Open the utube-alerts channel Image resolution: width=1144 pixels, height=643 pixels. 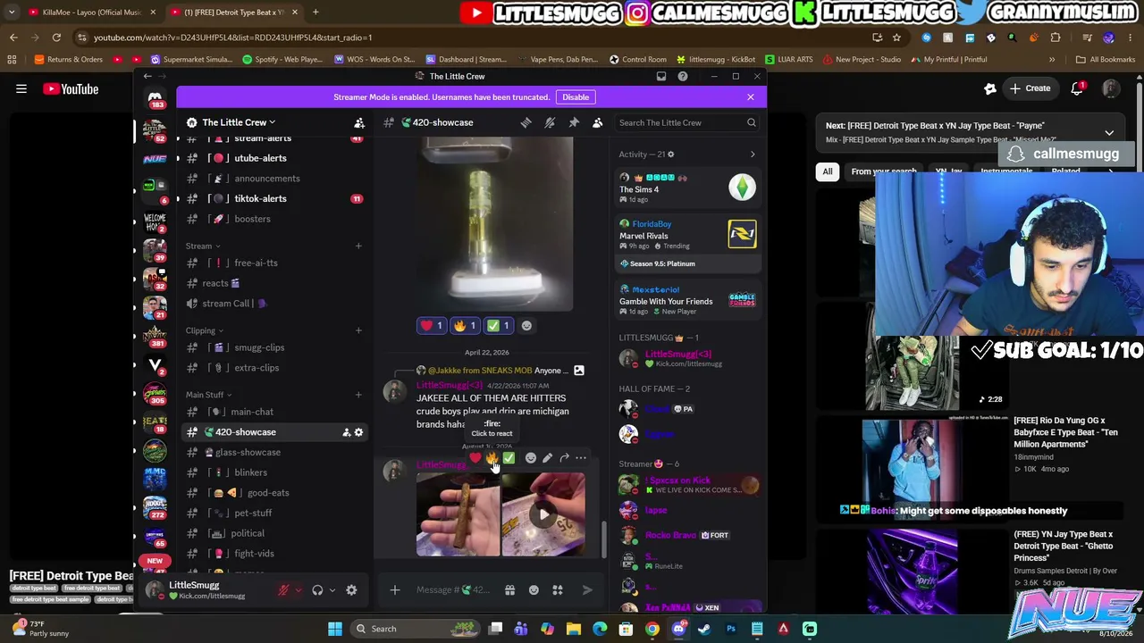(x=273, y=158)
